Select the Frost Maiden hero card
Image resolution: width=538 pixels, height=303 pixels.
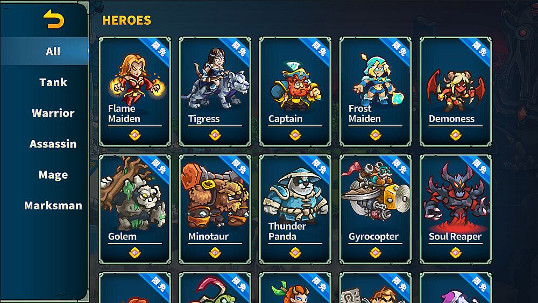click(376, 92)
